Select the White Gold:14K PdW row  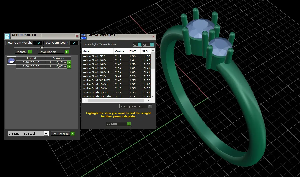[x=116, y=96]
